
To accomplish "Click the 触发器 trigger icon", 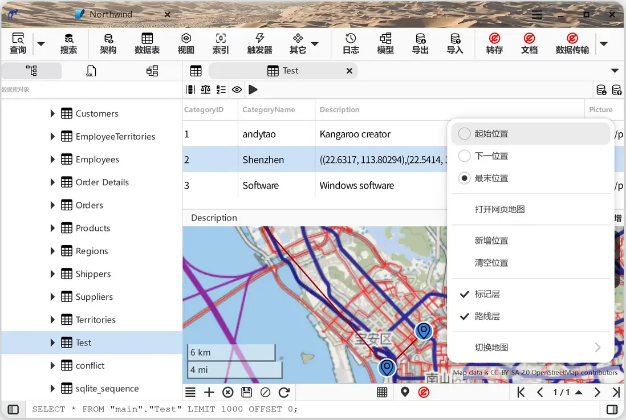I will click(259, 43).
